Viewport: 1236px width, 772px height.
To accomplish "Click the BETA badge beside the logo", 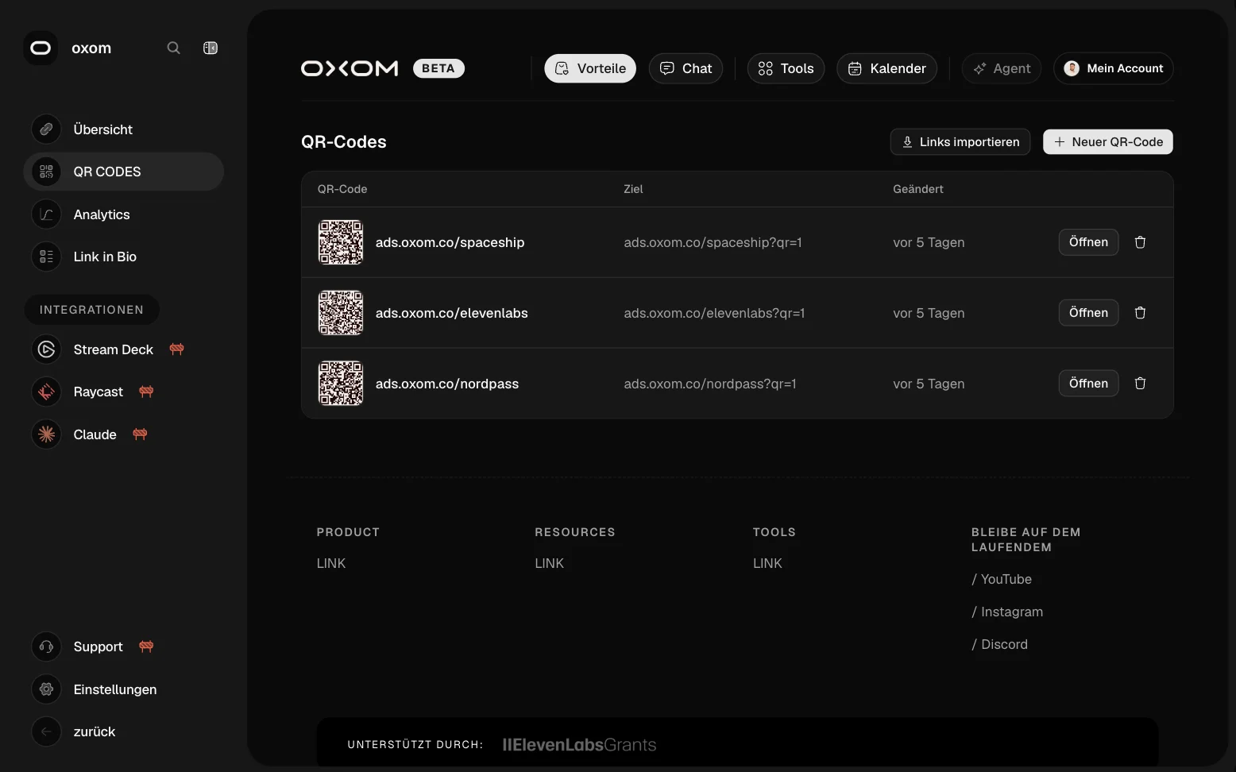I will click(438, 68).
